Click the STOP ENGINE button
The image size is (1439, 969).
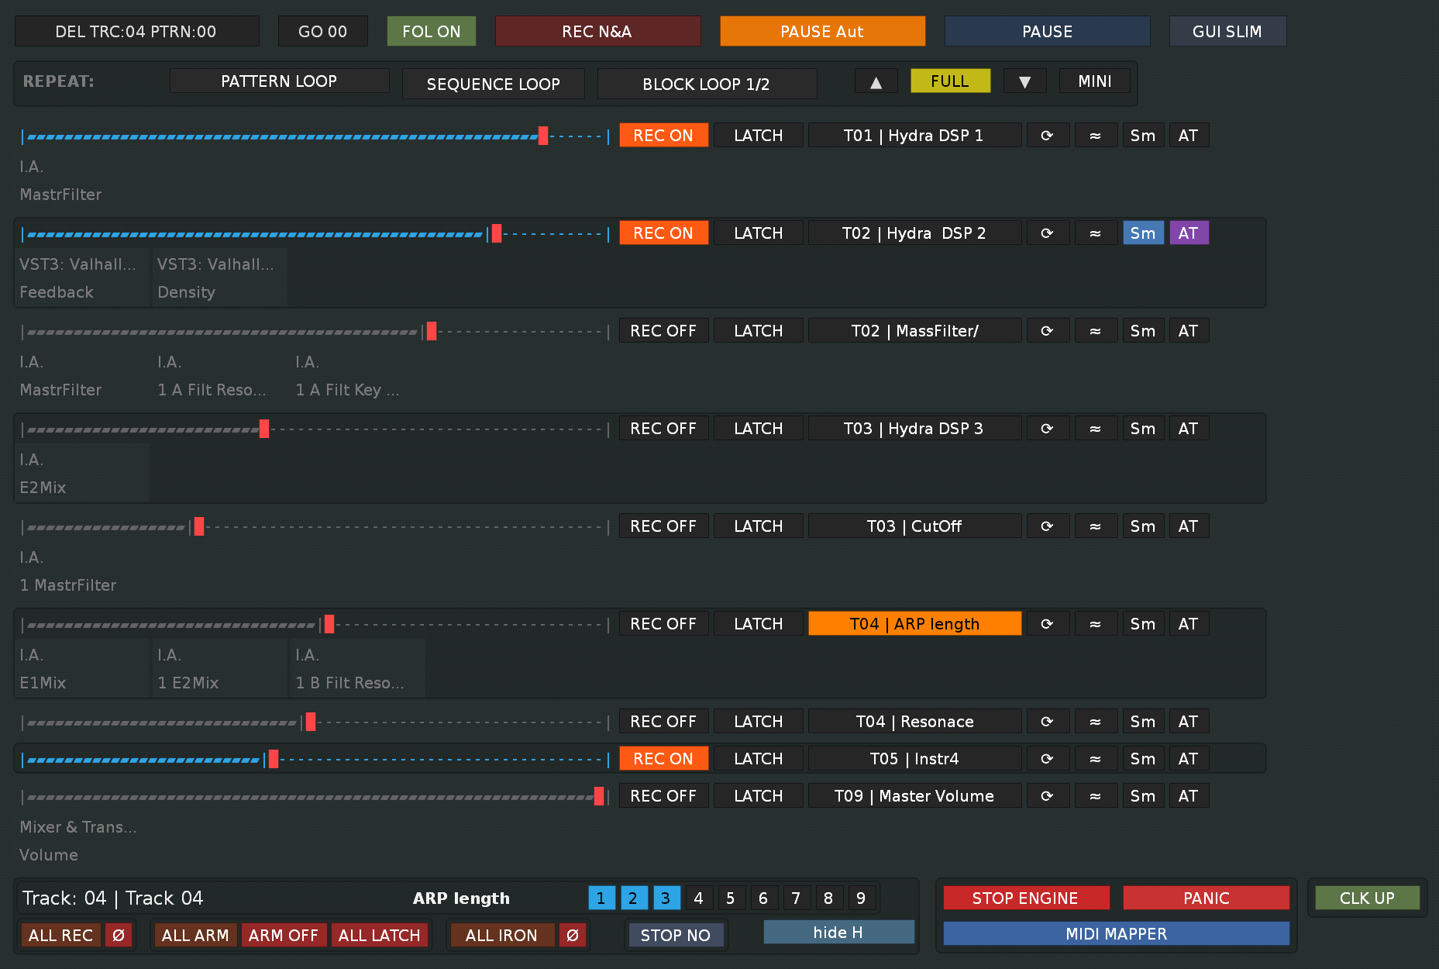[1027, 898]
